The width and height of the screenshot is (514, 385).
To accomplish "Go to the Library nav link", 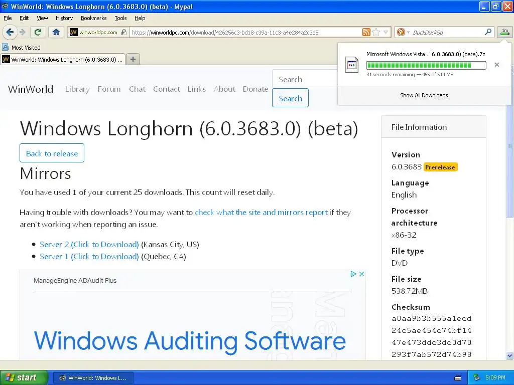I will 77,89.
